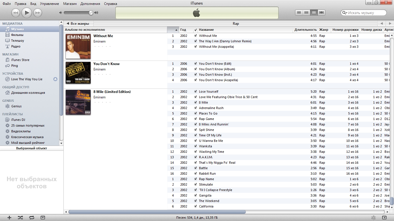Toggle shuffle at the bottom bar
Viewport: 394px width, 221px height.
[20, 218]
